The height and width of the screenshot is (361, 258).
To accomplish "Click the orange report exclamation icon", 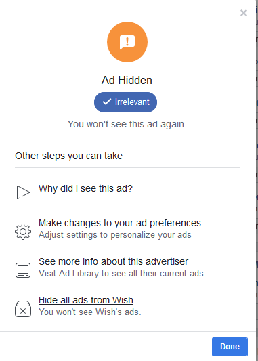I will click(127, 42).
